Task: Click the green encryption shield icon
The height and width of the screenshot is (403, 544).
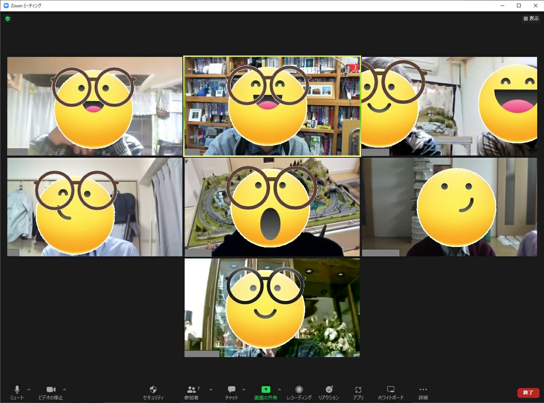Action: click(8, 19)
